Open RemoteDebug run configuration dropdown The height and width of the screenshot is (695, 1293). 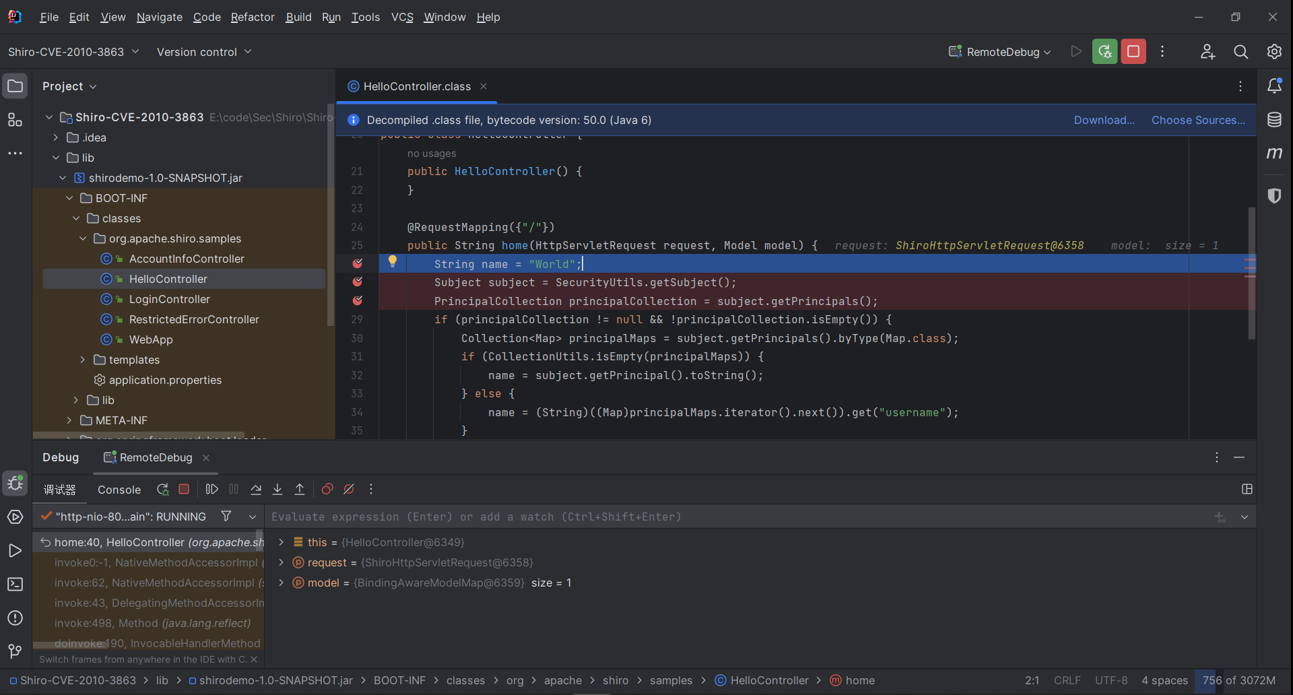pyautogui.click(x=999, y=52)
